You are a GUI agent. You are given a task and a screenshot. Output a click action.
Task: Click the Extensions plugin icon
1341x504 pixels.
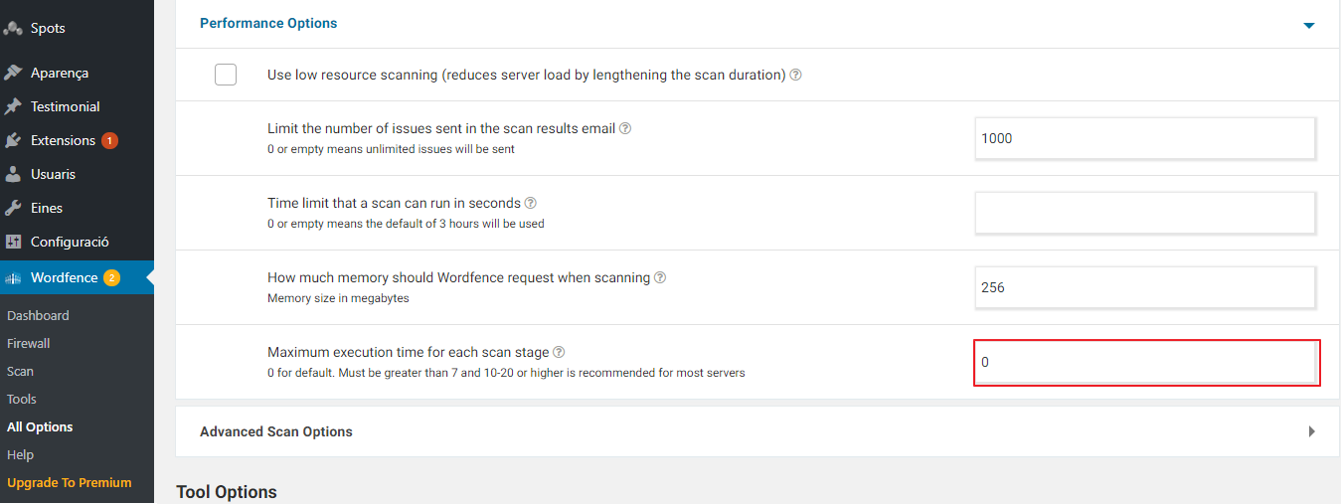14,140
